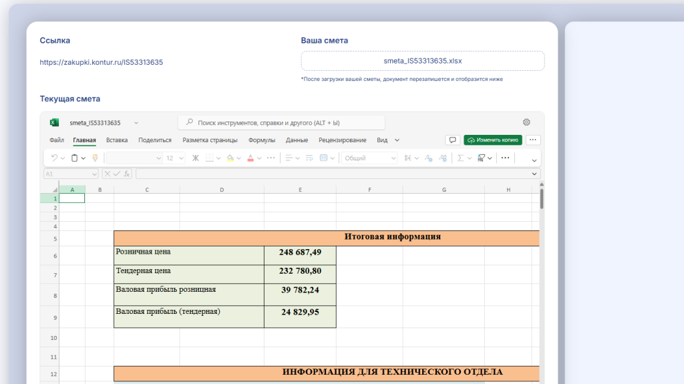
Task: Select the Format Painter brush icon
Action: pos(95,158)
